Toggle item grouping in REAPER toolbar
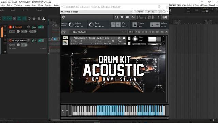218x123 pixels. coord(10,18)
